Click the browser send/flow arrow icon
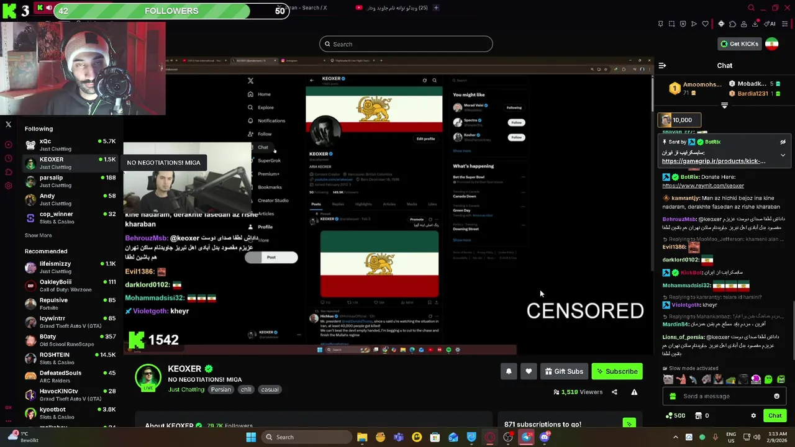 click(694, 24)
